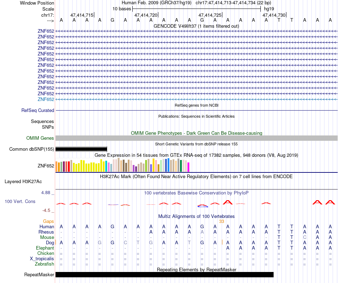
Task: Click the Layered H3K27Ac track label
Action: [23, 182]
